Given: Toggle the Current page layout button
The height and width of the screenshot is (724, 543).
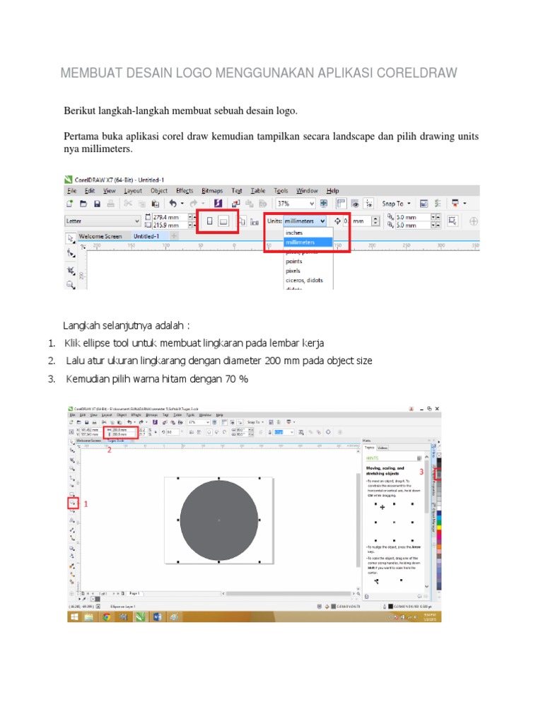Looking at the screenshot, I should coord(255,221).
